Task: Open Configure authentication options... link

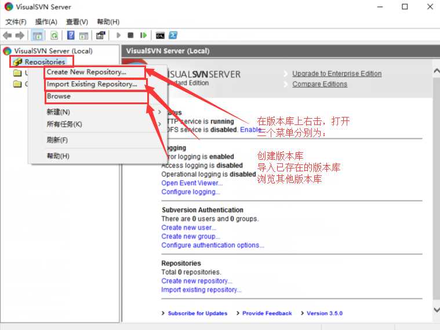Action: click(213, 245)
